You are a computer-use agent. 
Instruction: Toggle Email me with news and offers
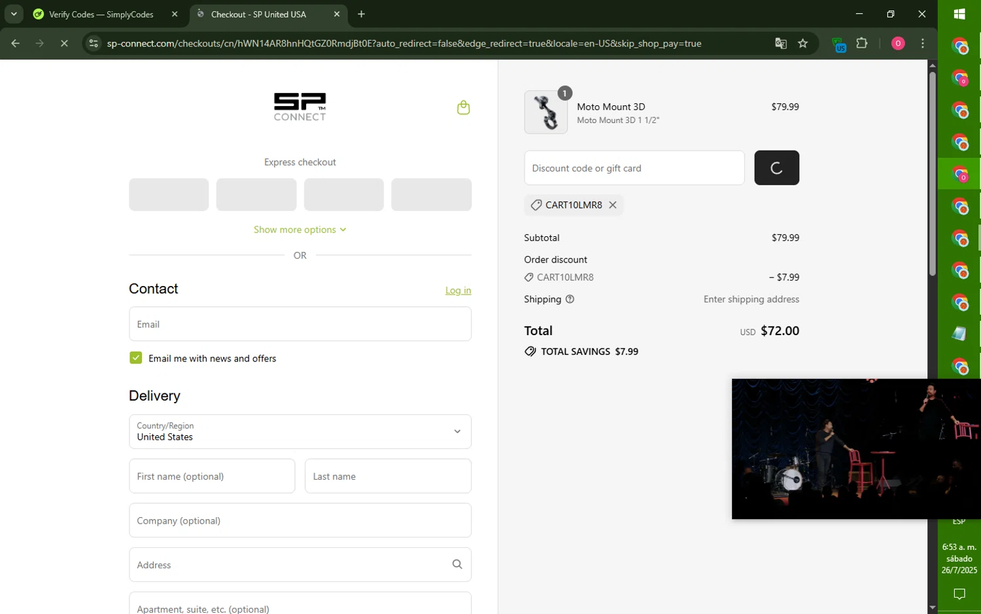(x=136, y=357)
